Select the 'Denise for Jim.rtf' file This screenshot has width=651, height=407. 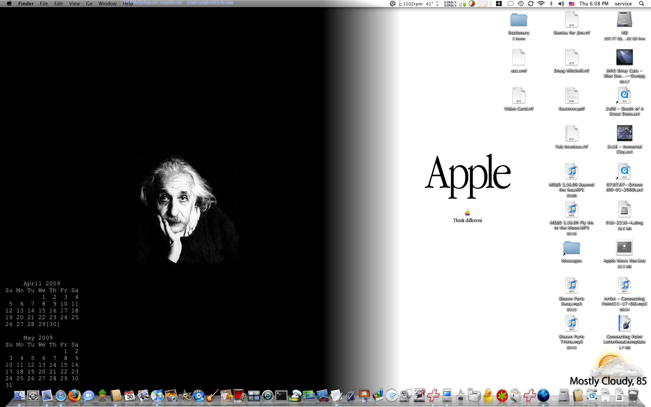pos(572,19)
